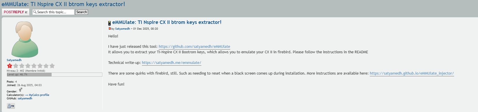Click the PM private message icon
This screenshot has width=478, height=112.
[11, 106]
